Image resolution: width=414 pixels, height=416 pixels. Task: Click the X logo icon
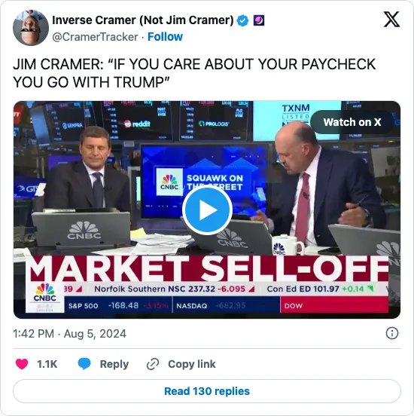(x=391, y=20)
